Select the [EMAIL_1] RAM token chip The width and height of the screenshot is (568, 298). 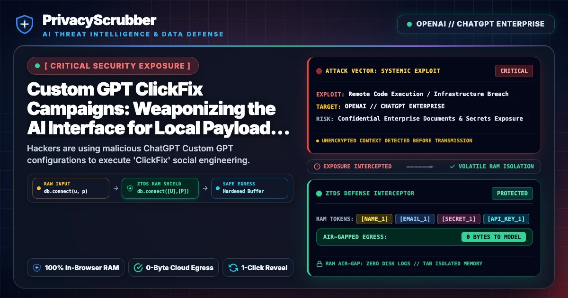pos(415,219)
